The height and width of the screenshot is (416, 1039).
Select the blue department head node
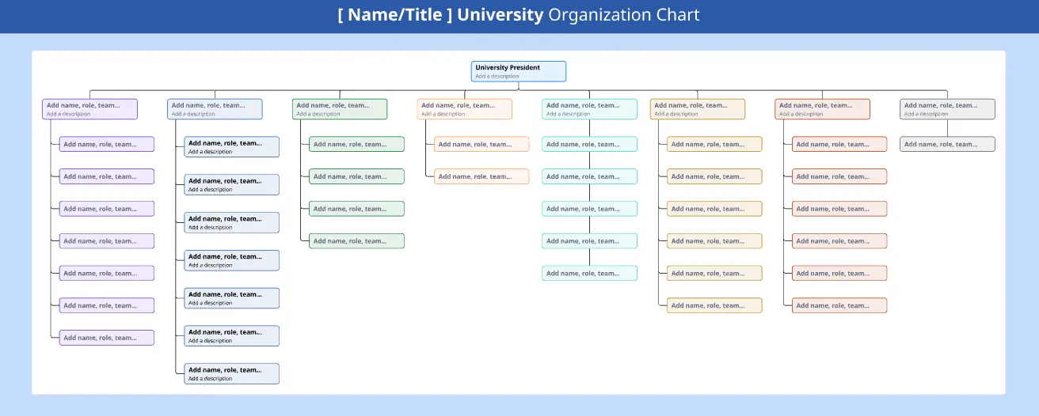(x=215, y=109)
